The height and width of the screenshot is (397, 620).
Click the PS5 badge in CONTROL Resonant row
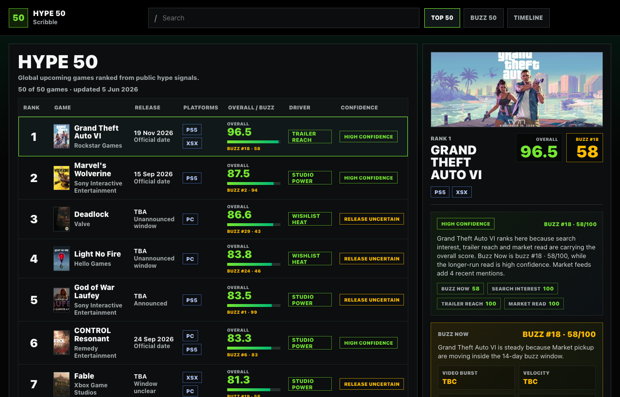click(x=192, y=350)
